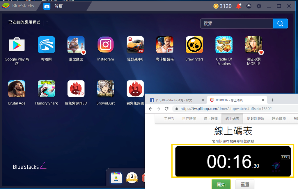The image size is (298, 189).
Task: Open the 風之國度 game
Action: tap(76, 45)
